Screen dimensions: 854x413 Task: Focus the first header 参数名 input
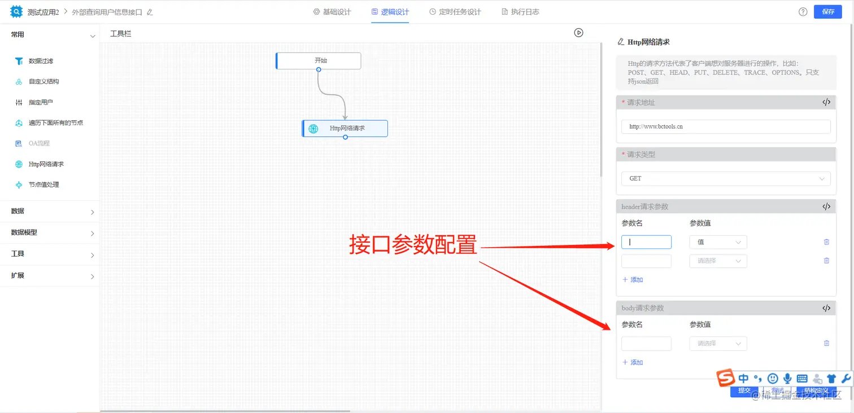646,242
